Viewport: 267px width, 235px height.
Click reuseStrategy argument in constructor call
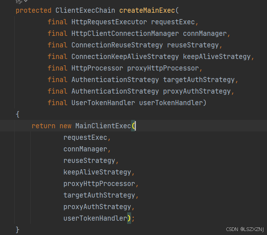89,161
